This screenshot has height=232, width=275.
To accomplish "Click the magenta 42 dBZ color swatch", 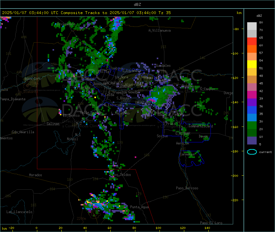I will (x=252, y=95).
